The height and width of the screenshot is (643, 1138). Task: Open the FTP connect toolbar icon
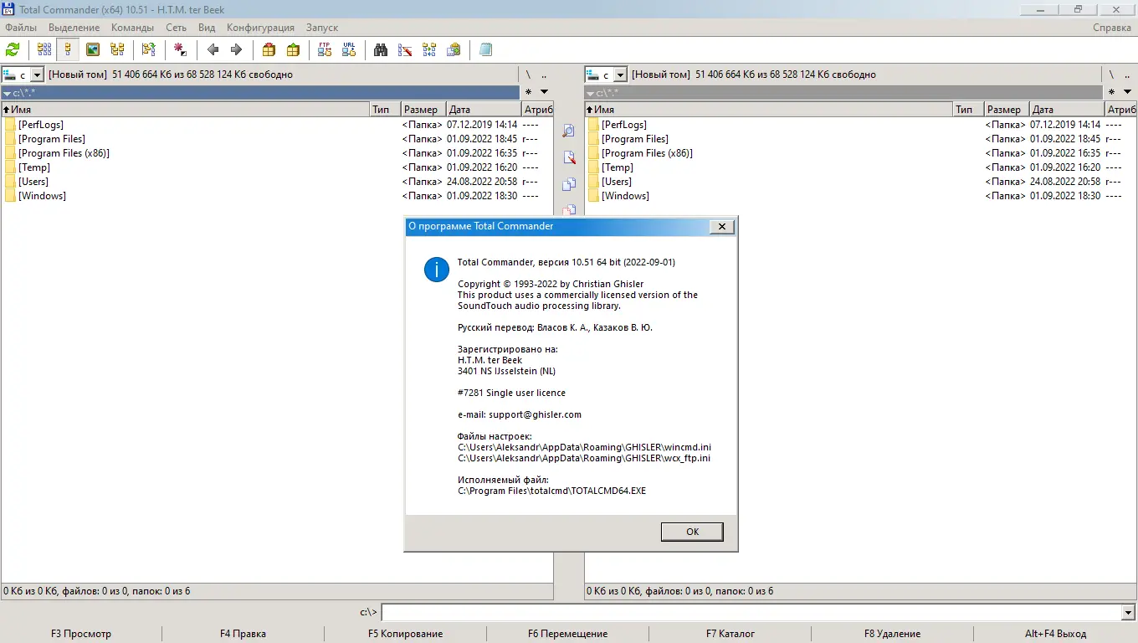pyautogui.click(x=325, y=49)
